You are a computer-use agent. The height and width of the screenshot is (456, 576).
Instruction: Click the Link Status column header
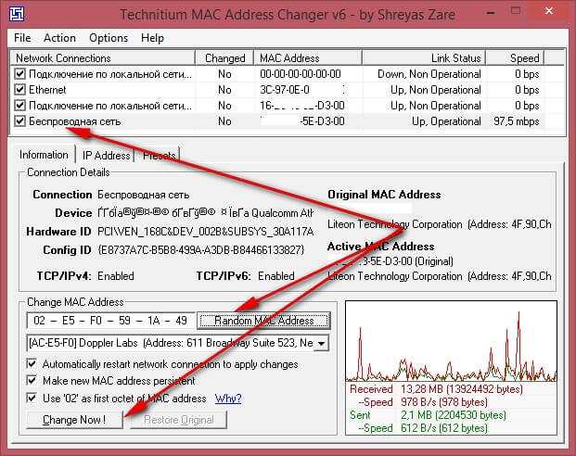(x=424, y=58)
